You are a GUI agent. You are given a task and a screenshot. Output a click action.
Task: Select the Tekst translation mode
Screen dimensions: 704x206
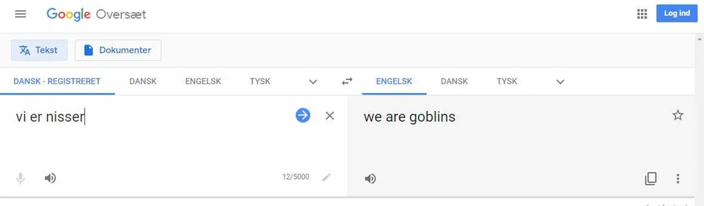39,50
